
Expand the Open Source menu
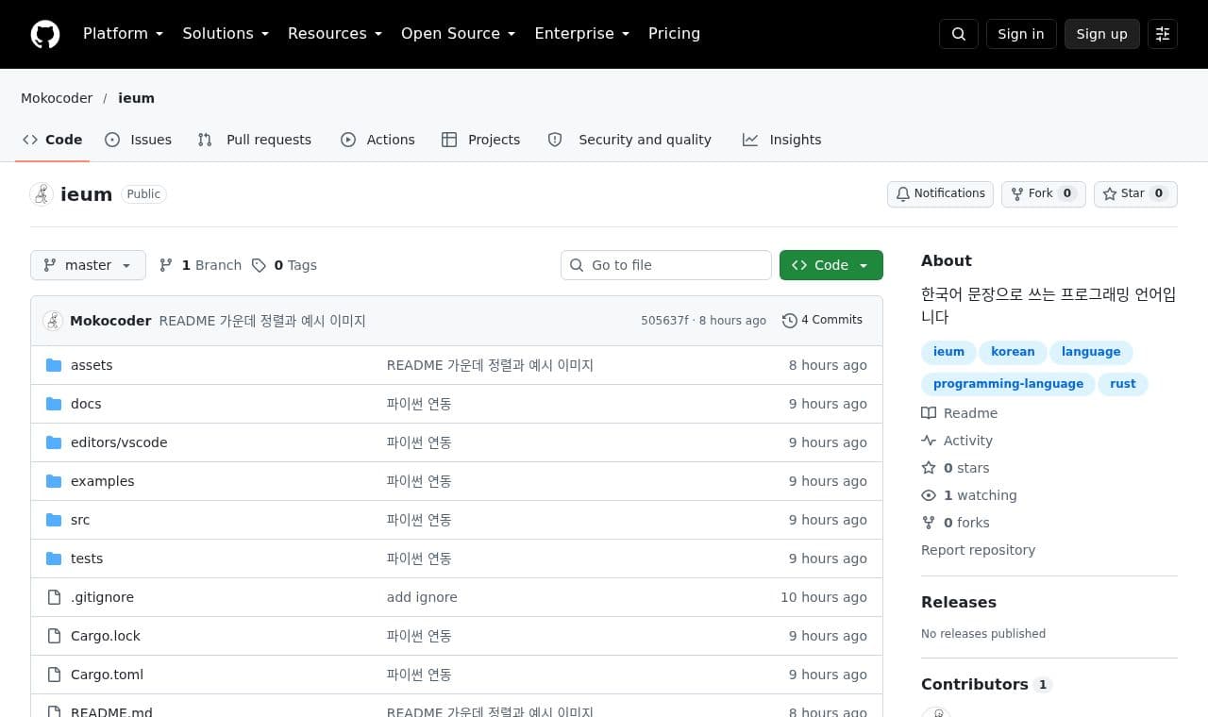click(x=458, y=34)
